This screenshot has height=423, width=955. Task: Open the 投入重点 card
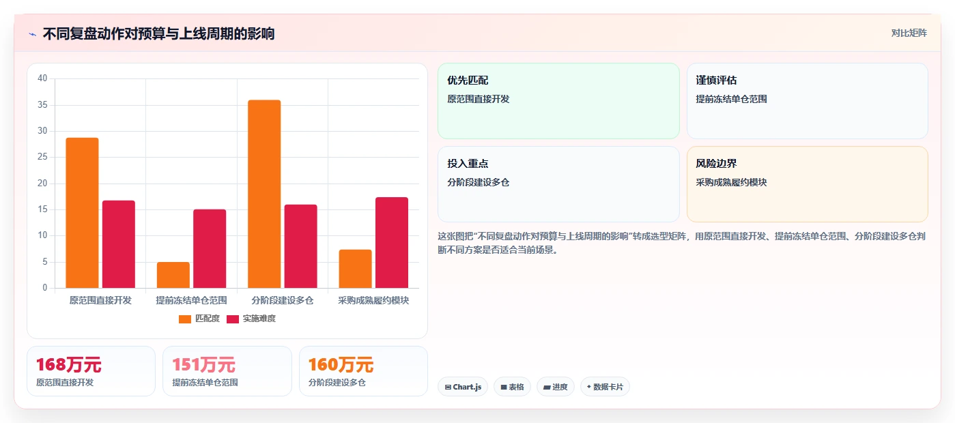pyautogui.click(x=558, y=184)
